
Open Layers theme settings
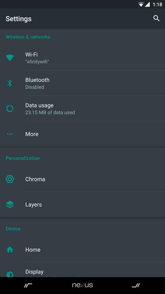[x=82, y=204]
